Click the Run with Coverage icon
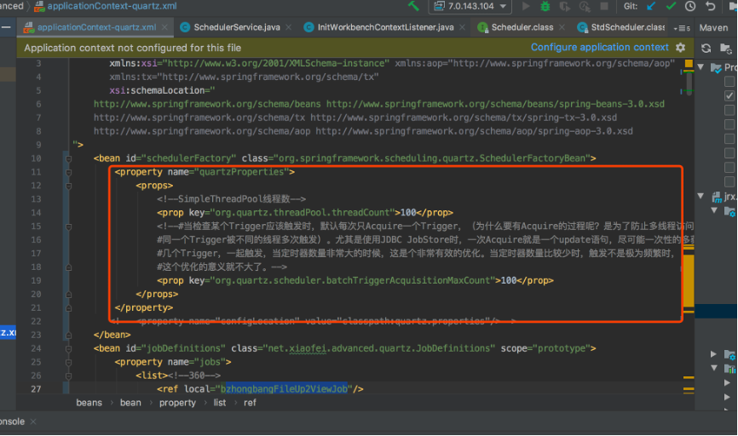 pyautogui.click(x=564, y=6)
